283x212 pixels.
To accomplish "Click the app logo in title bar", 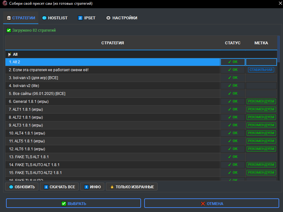I will [5, 3].
